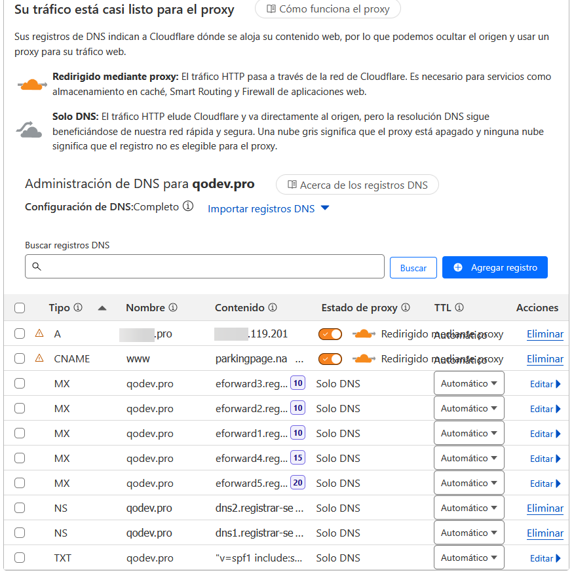Open Acerca de los registros DNS button
The image size is (574, 572).
(357, 185)
